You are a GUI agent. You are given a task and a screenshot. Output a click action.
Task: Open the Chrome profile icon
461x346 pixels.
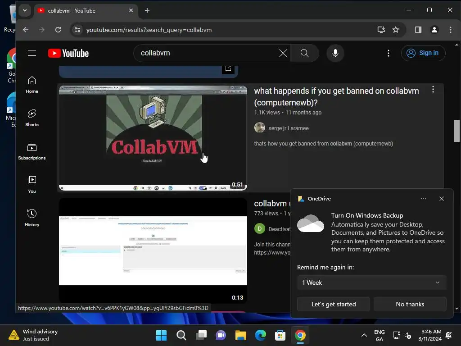pos(434,30)
